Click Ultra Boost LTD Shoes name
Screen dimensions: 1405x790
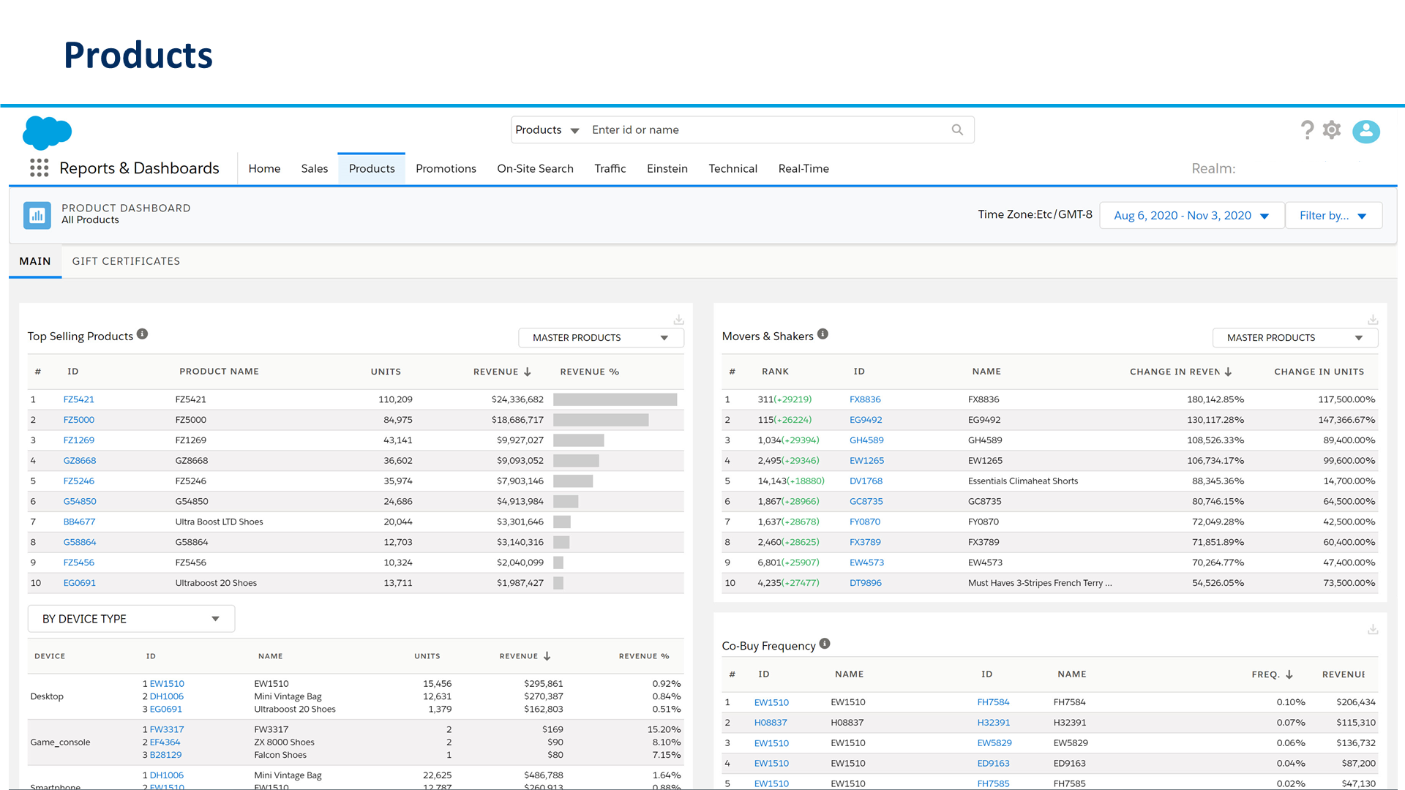[219, 522]
